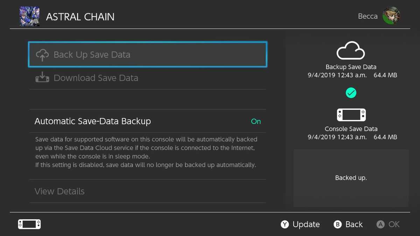
Task: Click the handheld console icon in bottom bar
Action: pos(29,224)
